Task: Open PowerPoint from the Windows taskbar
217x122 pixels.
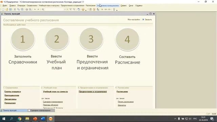Action: [x=35, y=119]
